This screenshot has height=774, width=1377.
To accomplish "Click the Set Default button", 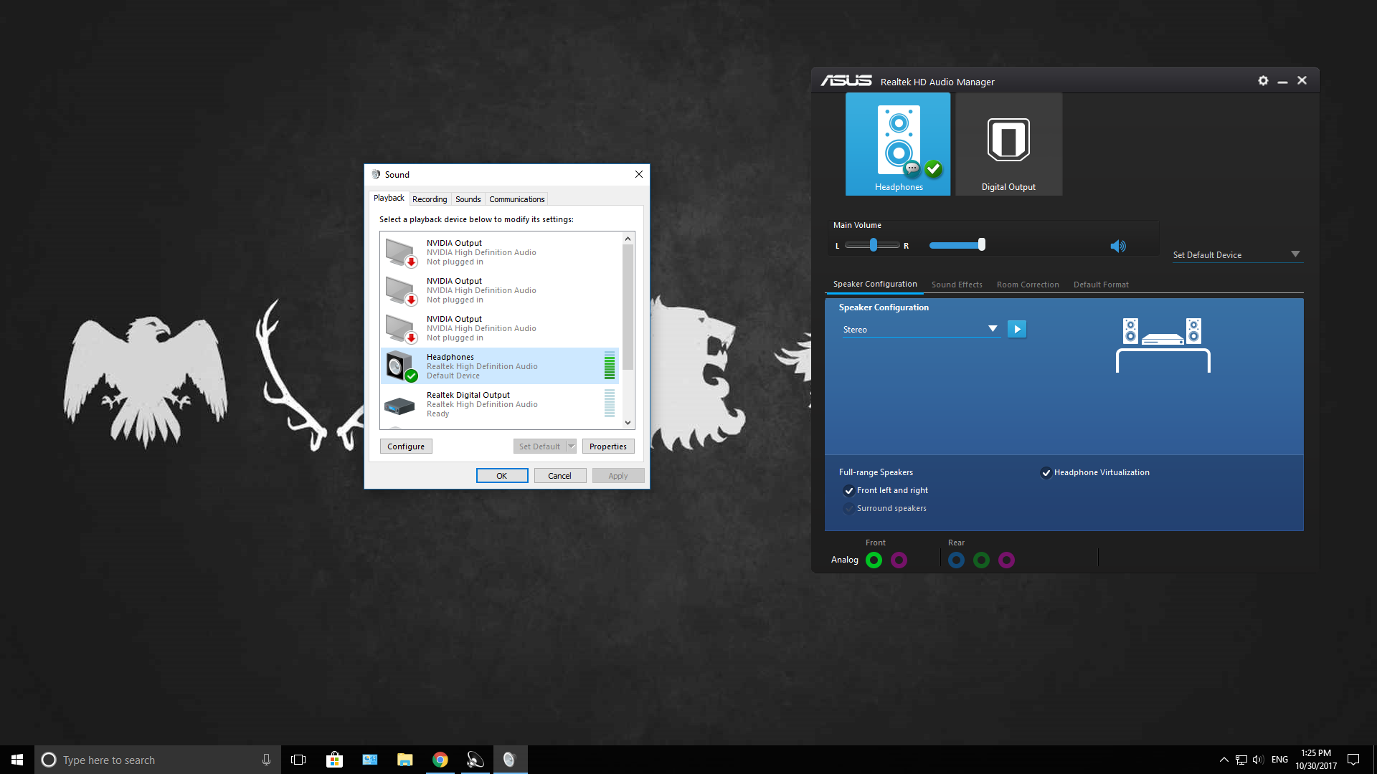I will (x=540, y=446).
